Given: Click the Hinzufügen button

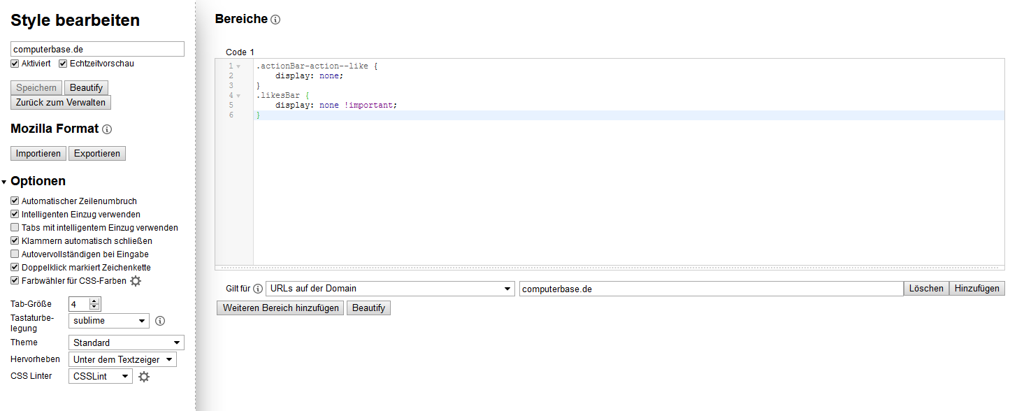Looking at the screenshot, I should (x=977, y=289).
